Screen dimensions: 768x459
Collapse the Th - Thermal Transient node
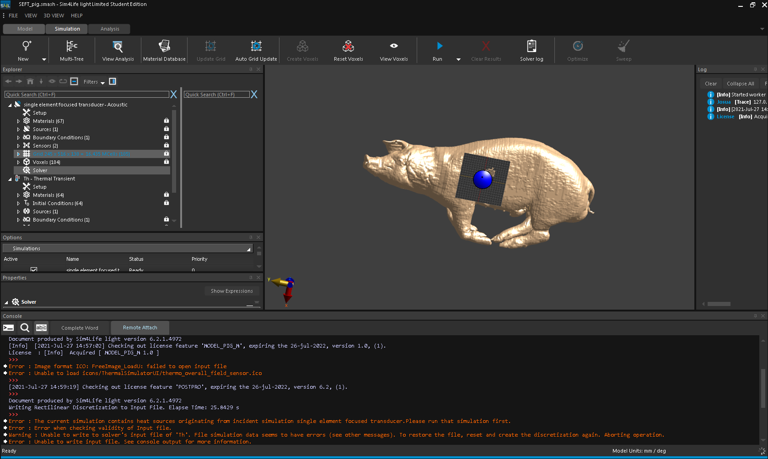point(10,179)
